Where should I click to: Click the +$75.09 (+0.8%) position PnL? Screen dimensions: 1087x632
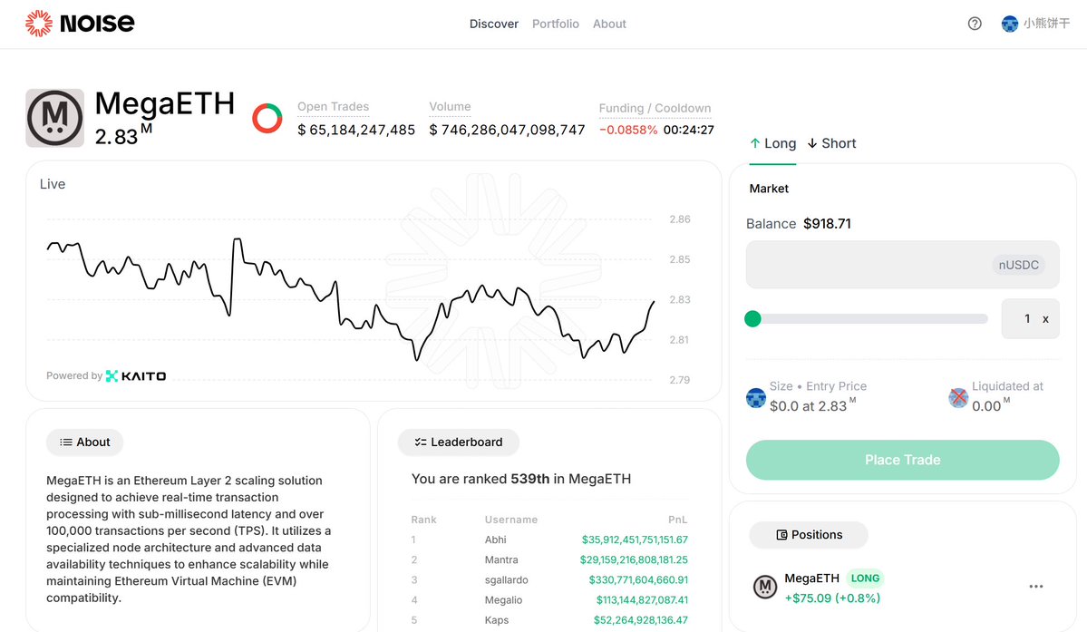point(832,598)
